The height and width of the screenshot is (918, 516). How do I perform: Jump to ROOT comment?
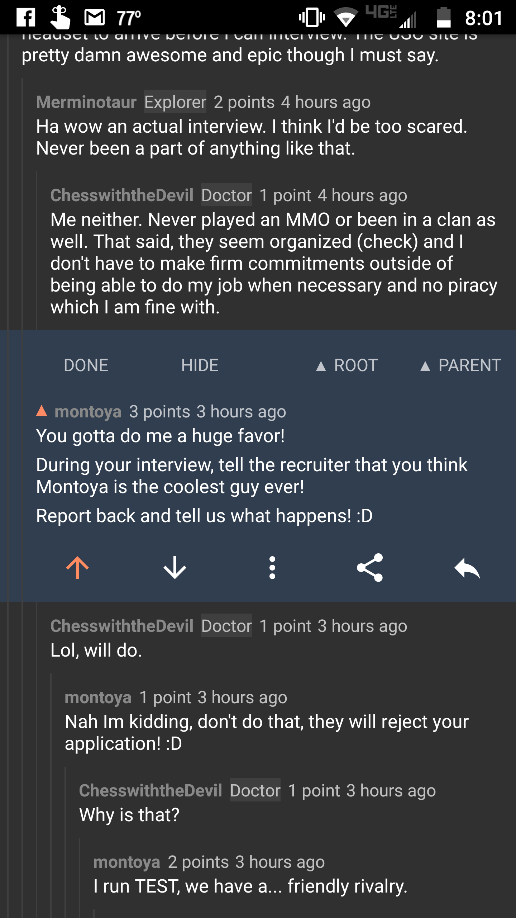tap(347, 365)
